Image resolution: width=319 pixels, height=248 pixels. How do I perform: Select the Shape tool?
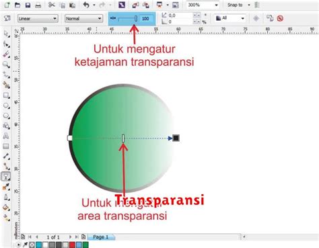tap(6, 44)
